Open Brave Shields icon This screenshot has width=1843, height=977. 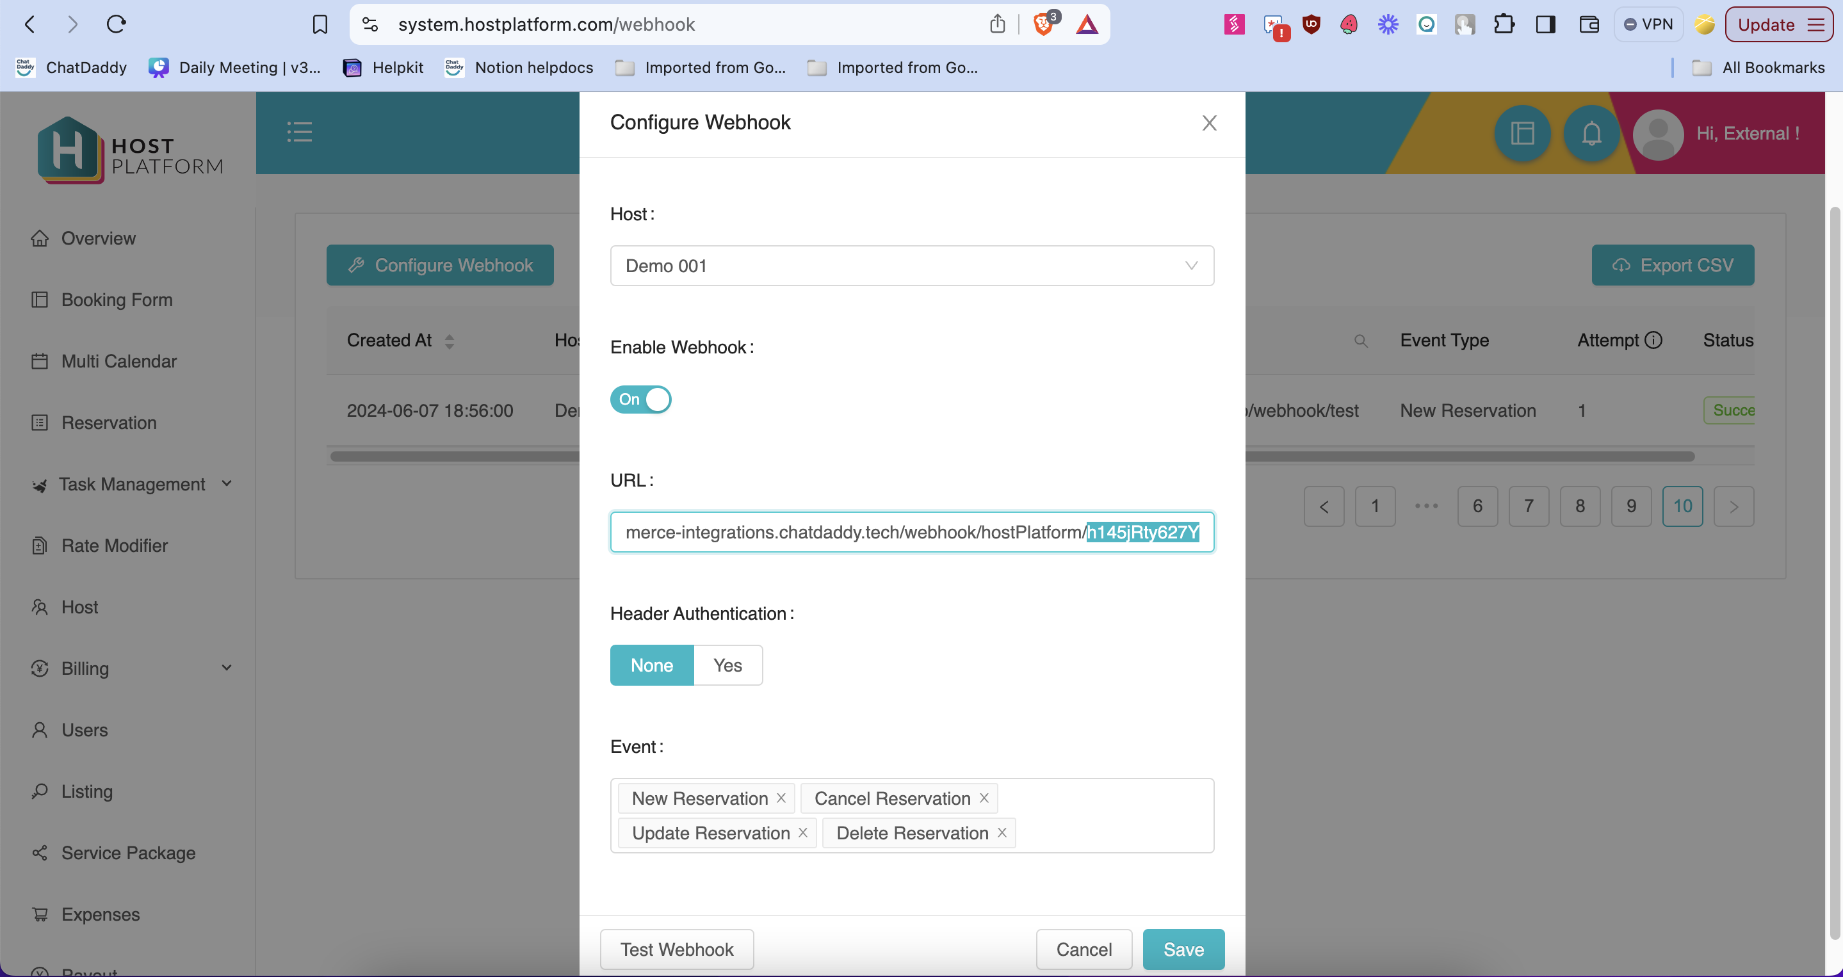(x=1044, y=24)
